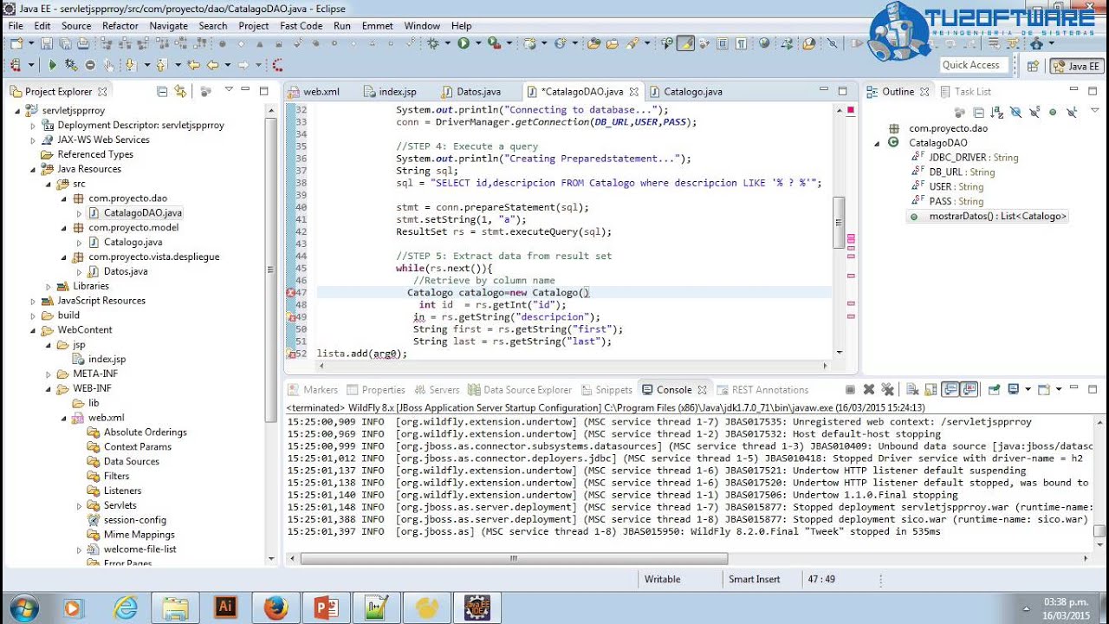The height and width of the screenshot is (624, 1109).
Task: Select mostrarDatos() method in Outline
Action: (x=988, y=216)
